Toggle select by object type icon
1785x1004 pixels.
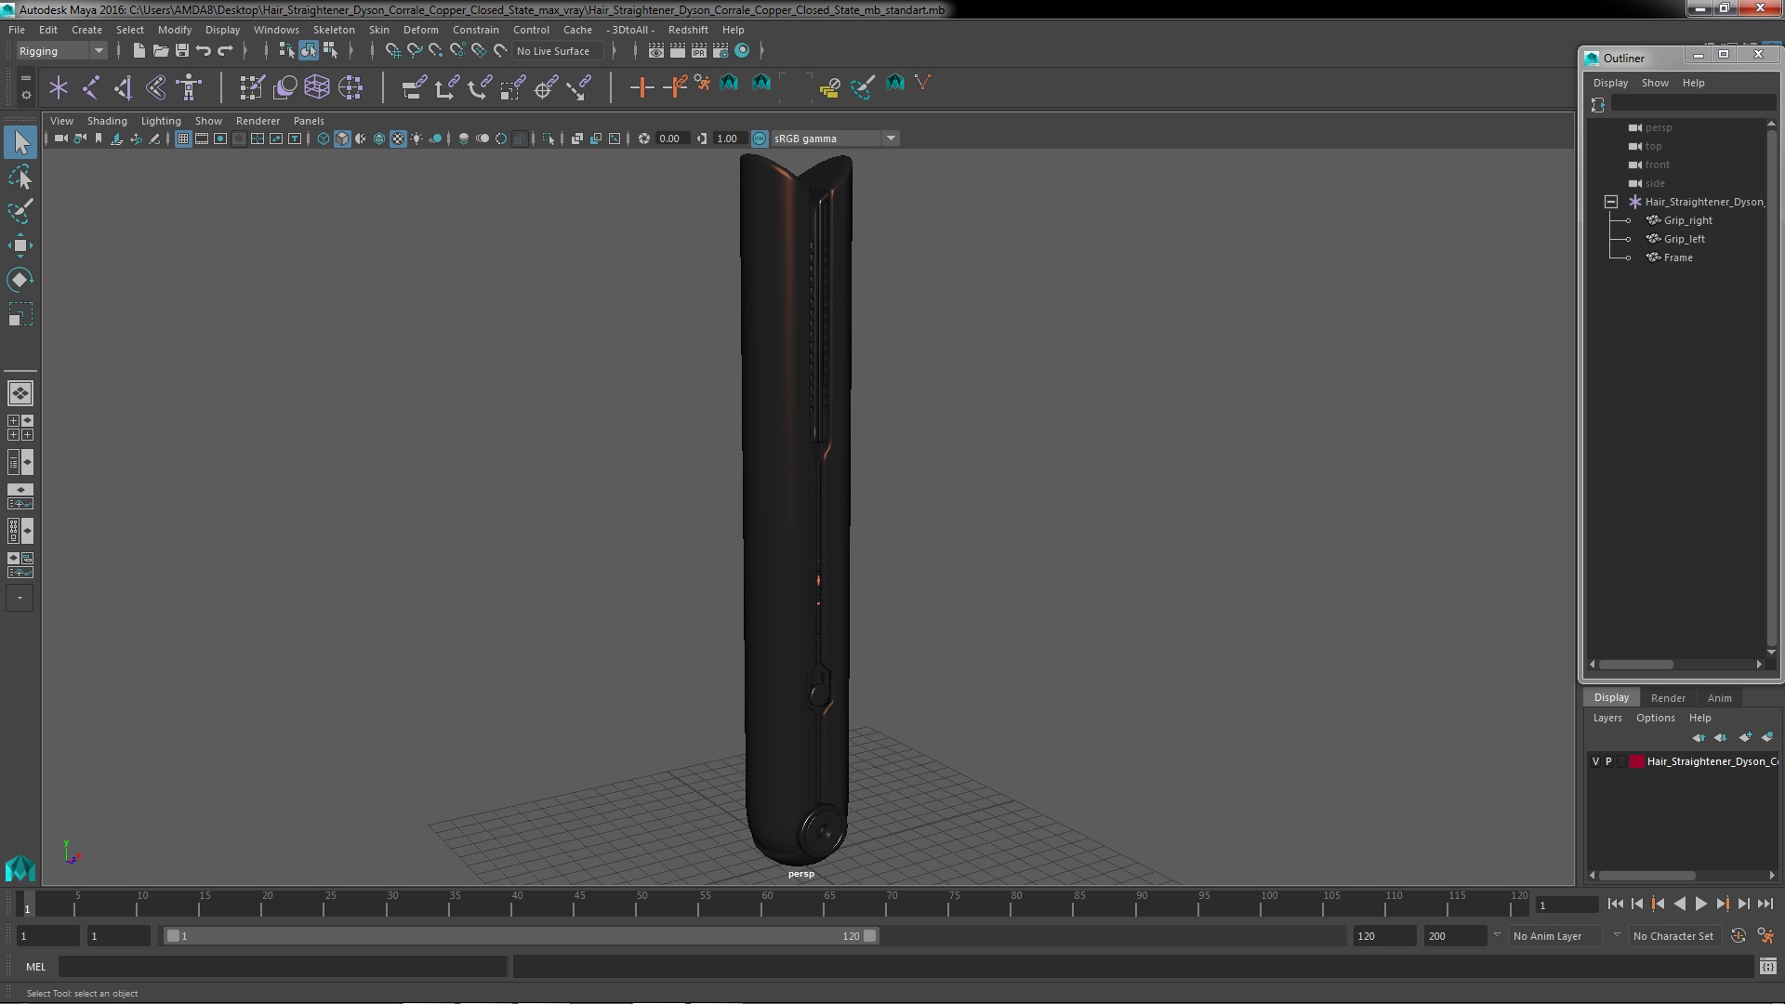[309, 50]
